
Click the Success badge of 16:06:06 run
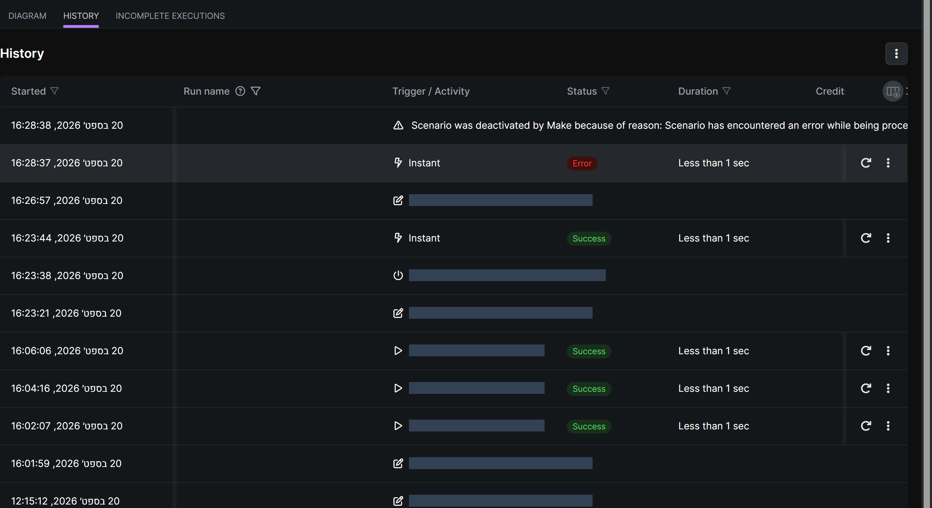[589, 351]
